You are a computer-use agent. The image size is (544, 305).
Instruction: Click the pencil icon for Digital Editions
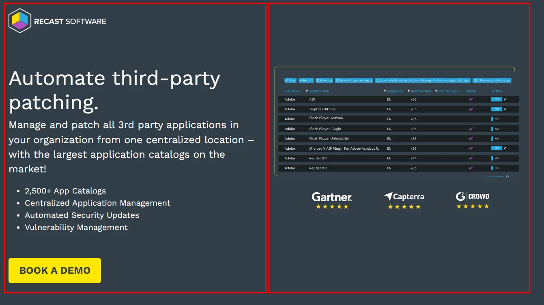pyautogui.click(x=505, y=109)
